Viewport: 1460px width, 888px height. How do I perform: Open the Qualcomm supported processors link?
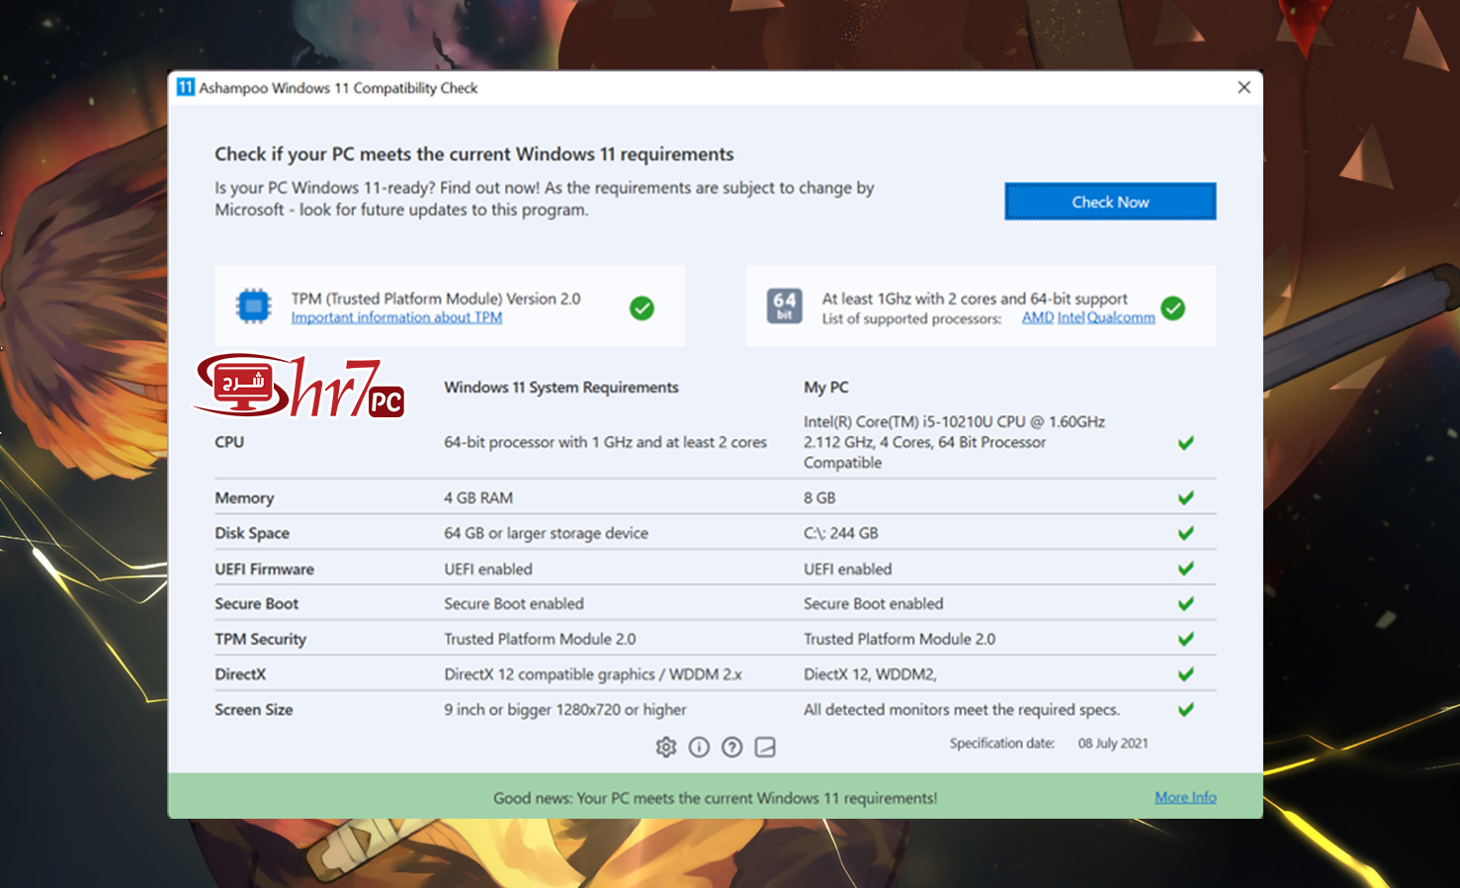click(x=1121, y=317)
